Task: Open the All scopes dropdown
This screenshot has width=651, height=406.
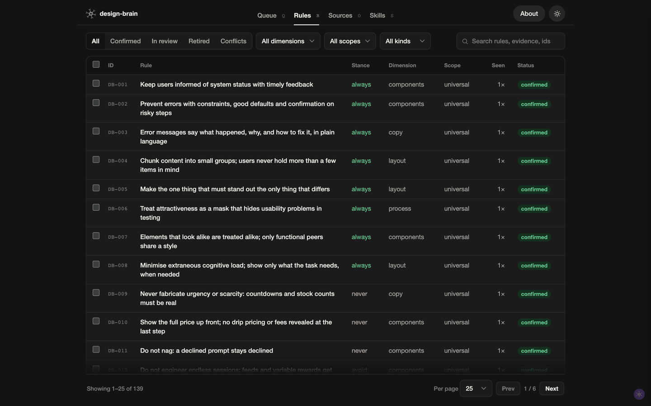Action: (x=350, y=41)
